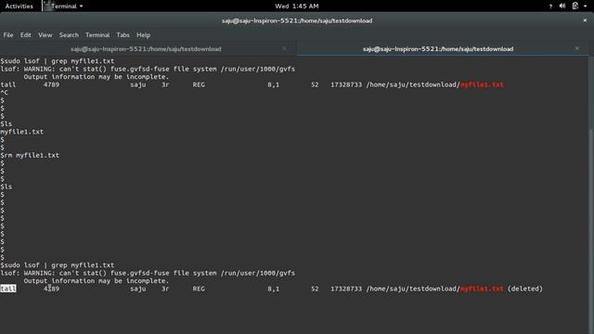Open the Tabs menu

[123, 35]
